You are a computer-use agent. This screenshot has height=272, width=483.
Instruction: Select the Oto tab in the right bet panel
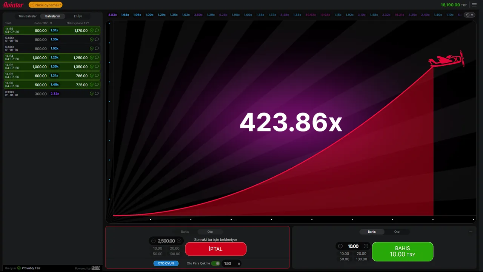coord(397,232)
